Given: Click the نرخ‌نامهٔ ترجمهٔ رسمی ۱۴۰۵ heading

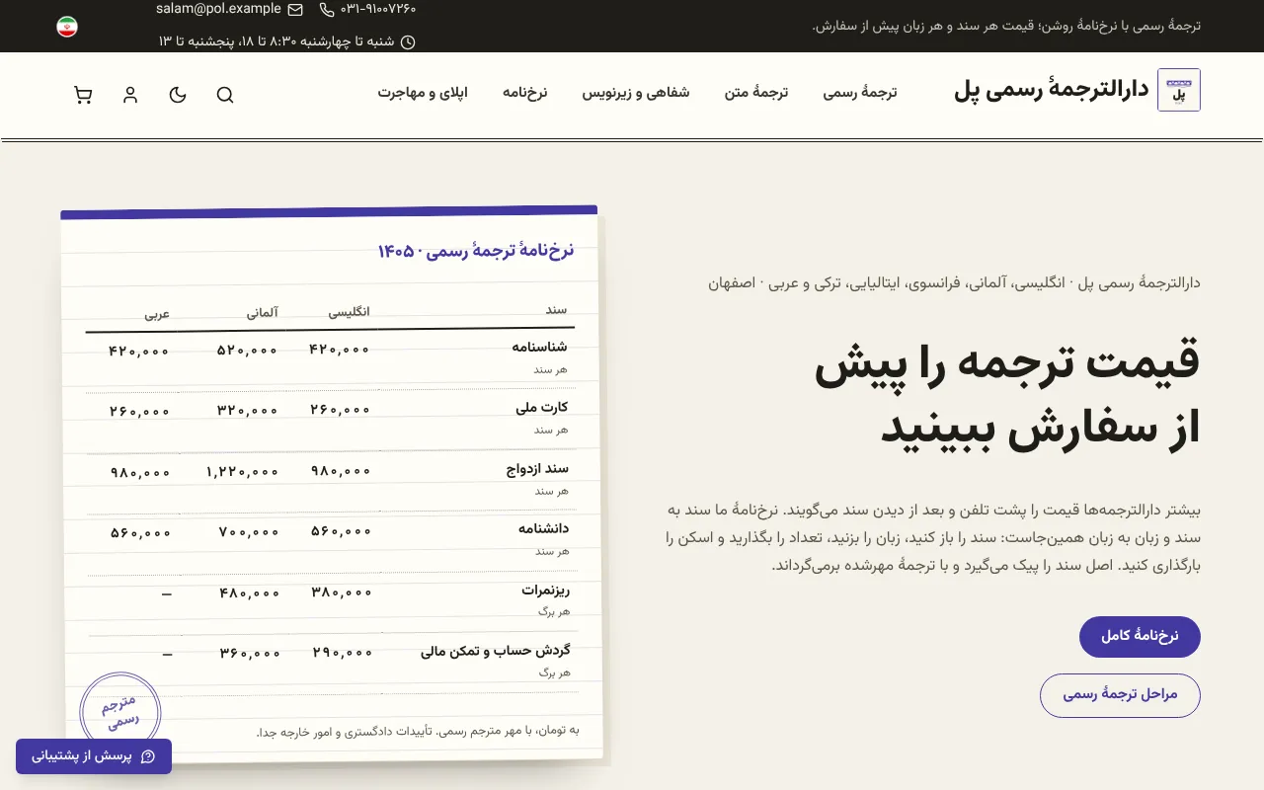Looking at the screenshot, I should (476, 251).
